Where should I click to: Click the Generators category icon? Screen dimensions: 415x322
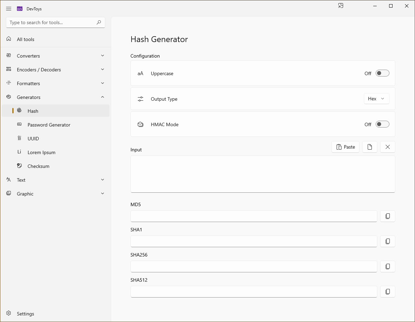(x=9, y=97)
